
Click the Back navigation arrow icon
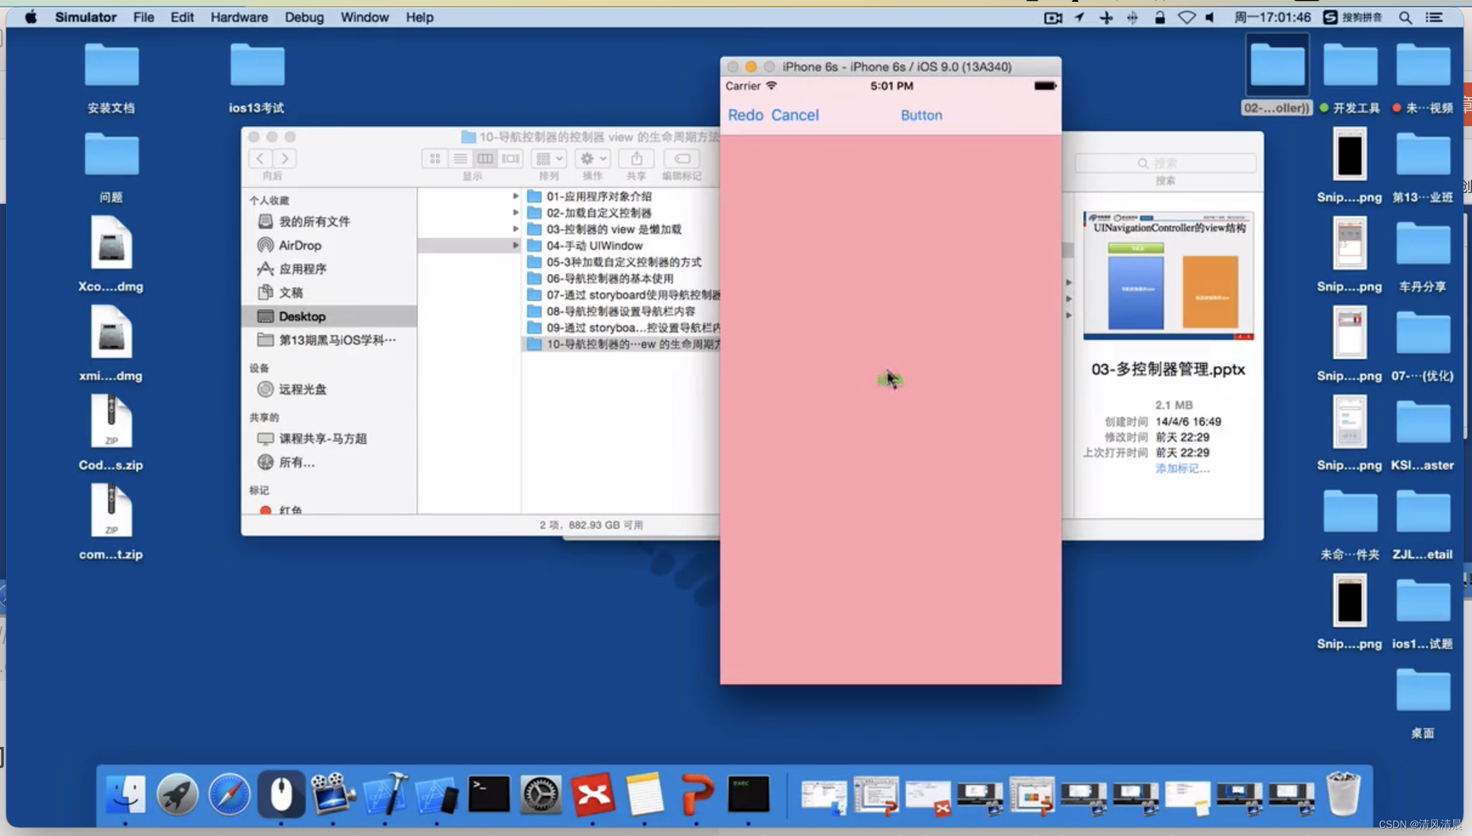pyautogui.click(x=260, y=158)
